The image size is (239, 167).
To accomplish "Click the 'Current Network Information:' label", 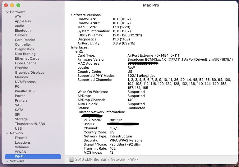I will click(x=101, y=112).
